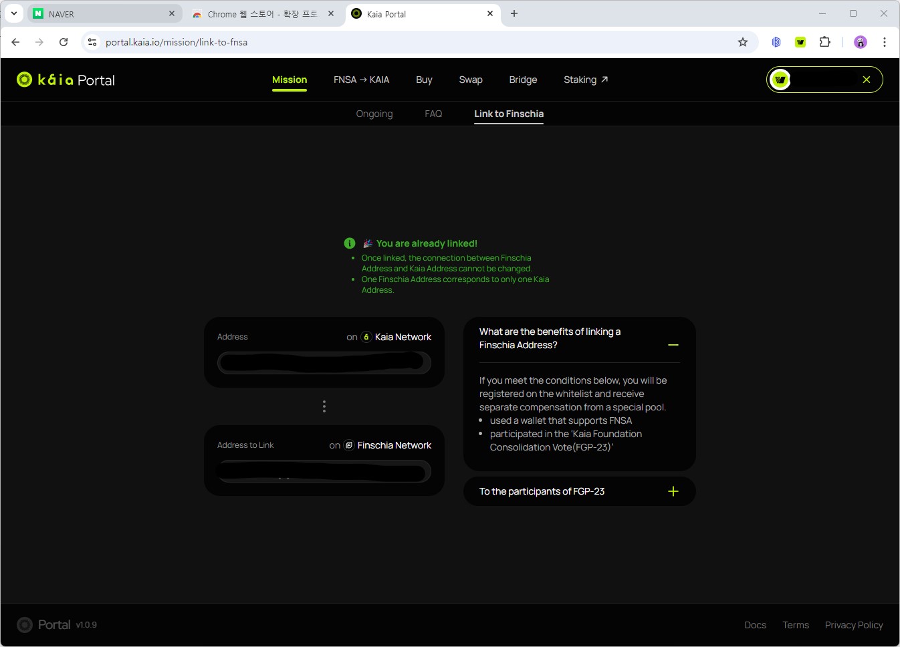
Task: Open the Bridge page
Action: pyautogui.click(x=523, y=80)
